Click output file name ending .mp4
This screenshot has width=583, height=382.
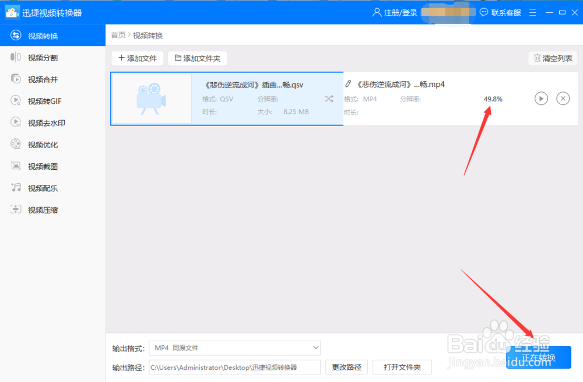point(401,85)
